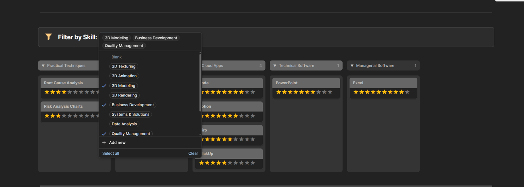Click the star rating on the Excel card
This screenshot has width=524, height=187.
coord(381,92)
